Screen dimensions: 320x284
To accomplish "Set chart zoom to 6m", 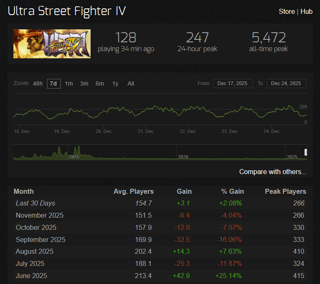I will 99,83.
